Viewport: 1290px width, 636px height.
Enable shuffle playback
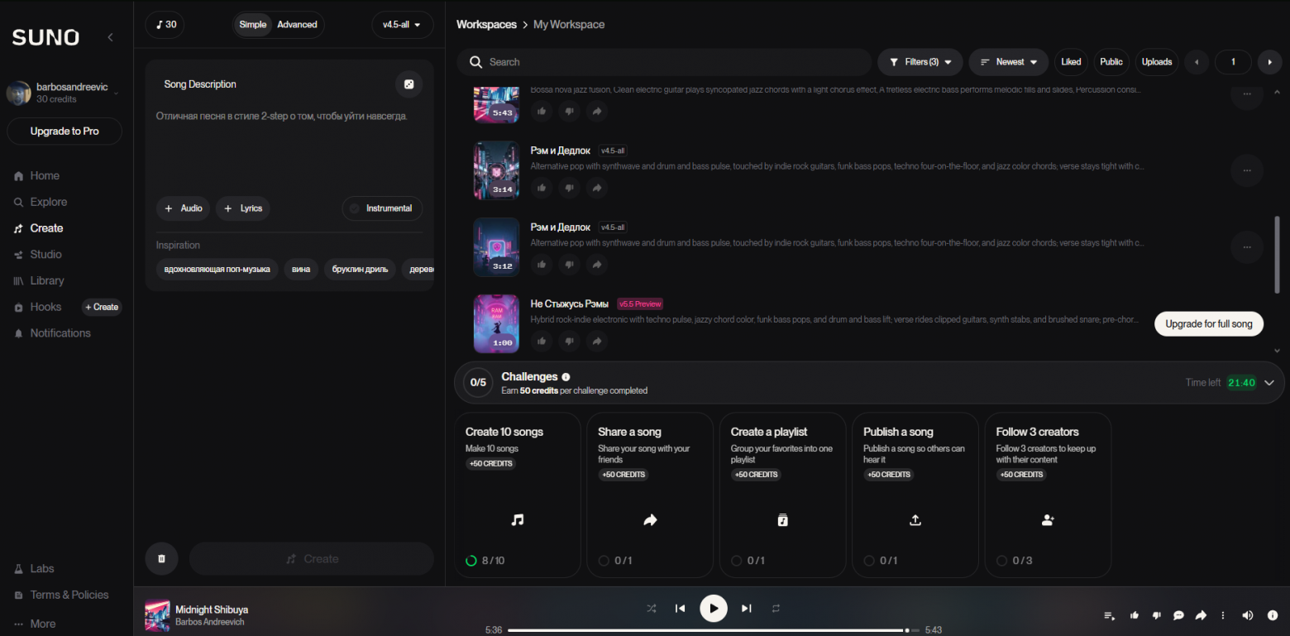(x=652, y=609)
